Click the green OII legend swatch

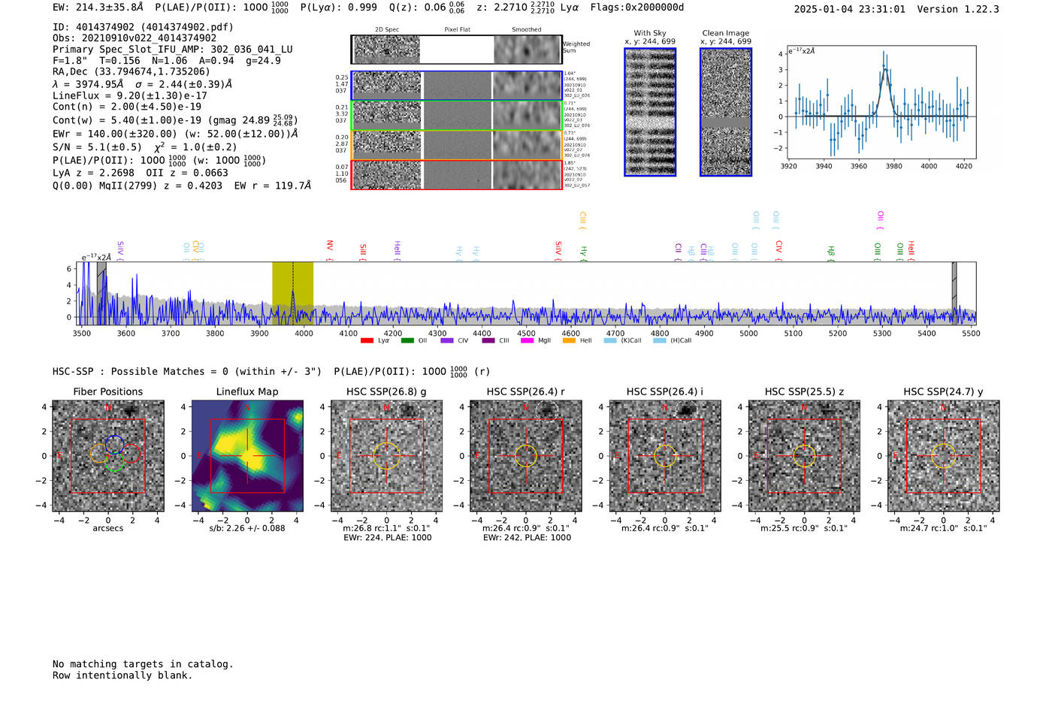click(x=407, y=340)
